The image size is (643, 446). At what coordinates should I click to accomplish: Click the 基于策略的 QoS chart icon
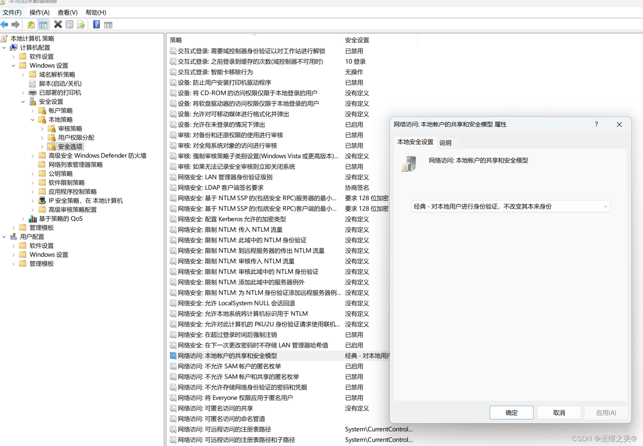33,219
